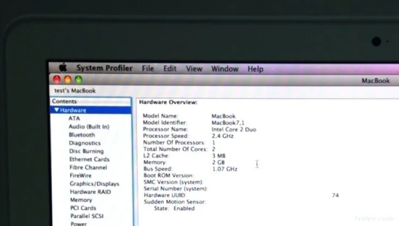
Task: Click the Edit menu
Action: point(170,68)
